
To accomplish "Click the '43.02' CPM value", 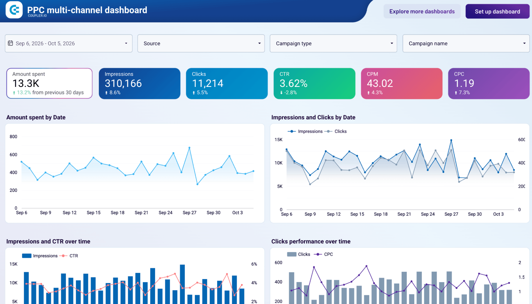I will coord(380,83).
